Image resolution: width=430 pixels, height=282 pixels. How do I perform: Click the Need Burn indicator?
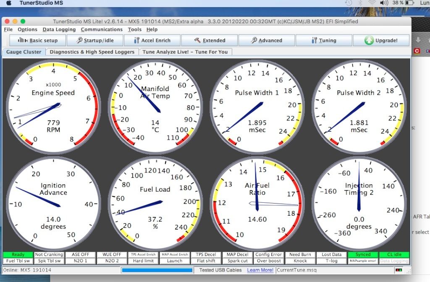[x=300, y=255]
